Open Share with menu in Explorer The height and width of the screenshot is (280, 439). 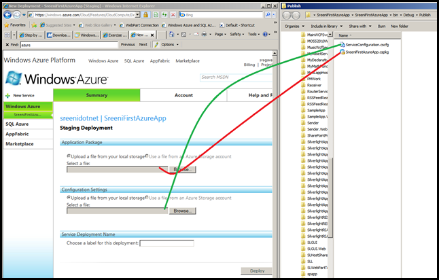pos(360,27)
